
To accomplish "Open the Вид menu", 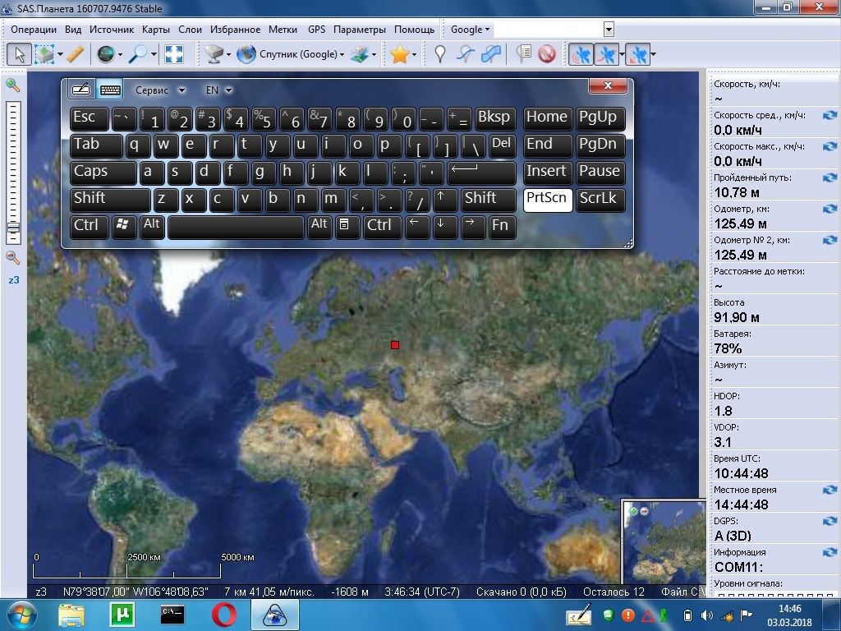I will pos(73,30).
